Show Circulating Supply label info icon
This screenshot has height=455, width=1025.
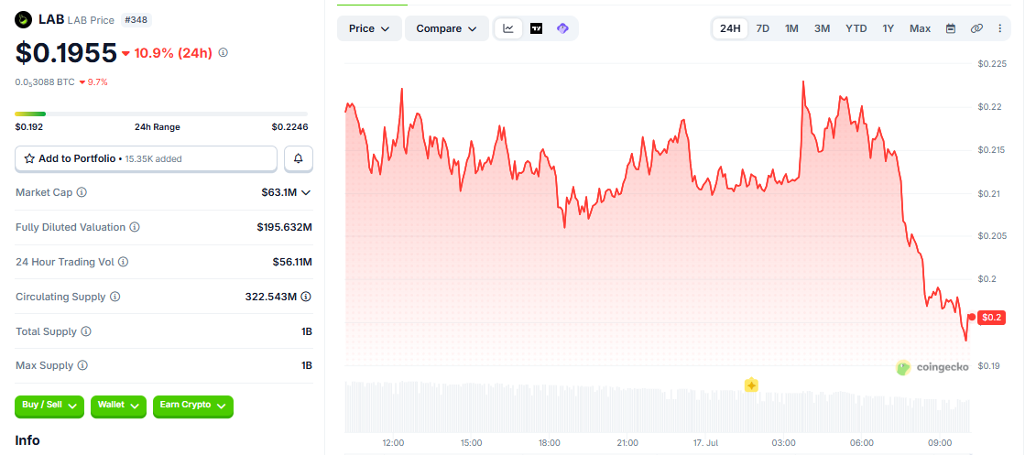115,297
